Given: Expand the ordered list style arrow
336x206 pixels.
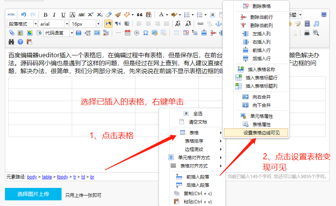Looking at the screenshot, I should coord(193,15).
